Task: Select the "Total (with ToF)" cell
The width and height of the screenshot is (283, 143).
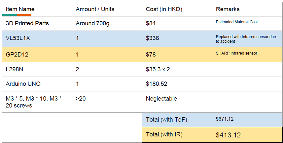Action: click(166, 120)
